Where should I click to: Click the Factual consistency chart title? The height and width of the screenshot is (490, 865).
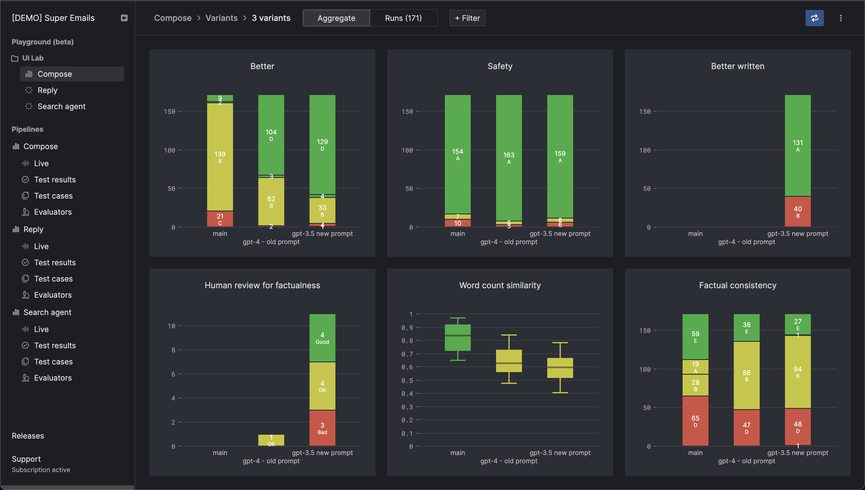[x=737, y=285]
